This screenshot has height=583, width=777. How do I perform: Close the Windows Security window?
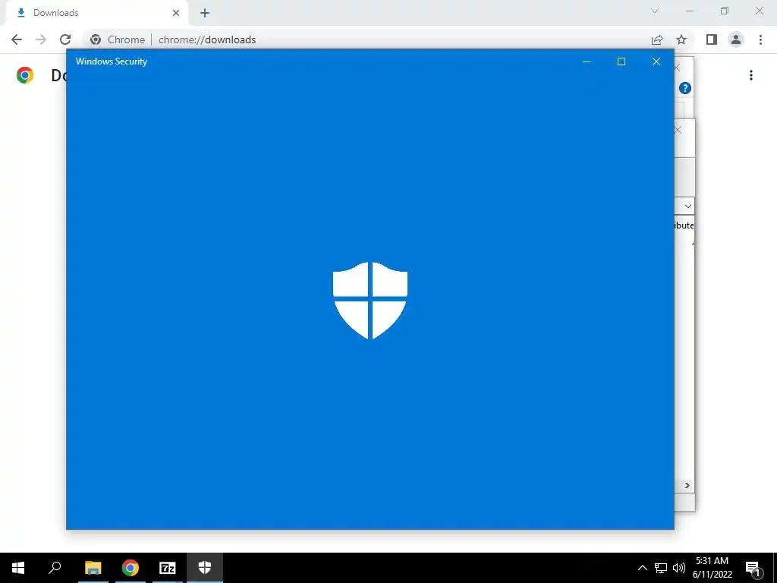[x=656, y=61]
